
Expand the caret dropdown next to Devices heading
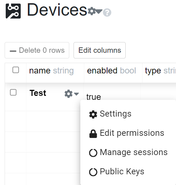pyautogui.click(x=99, y=11)
